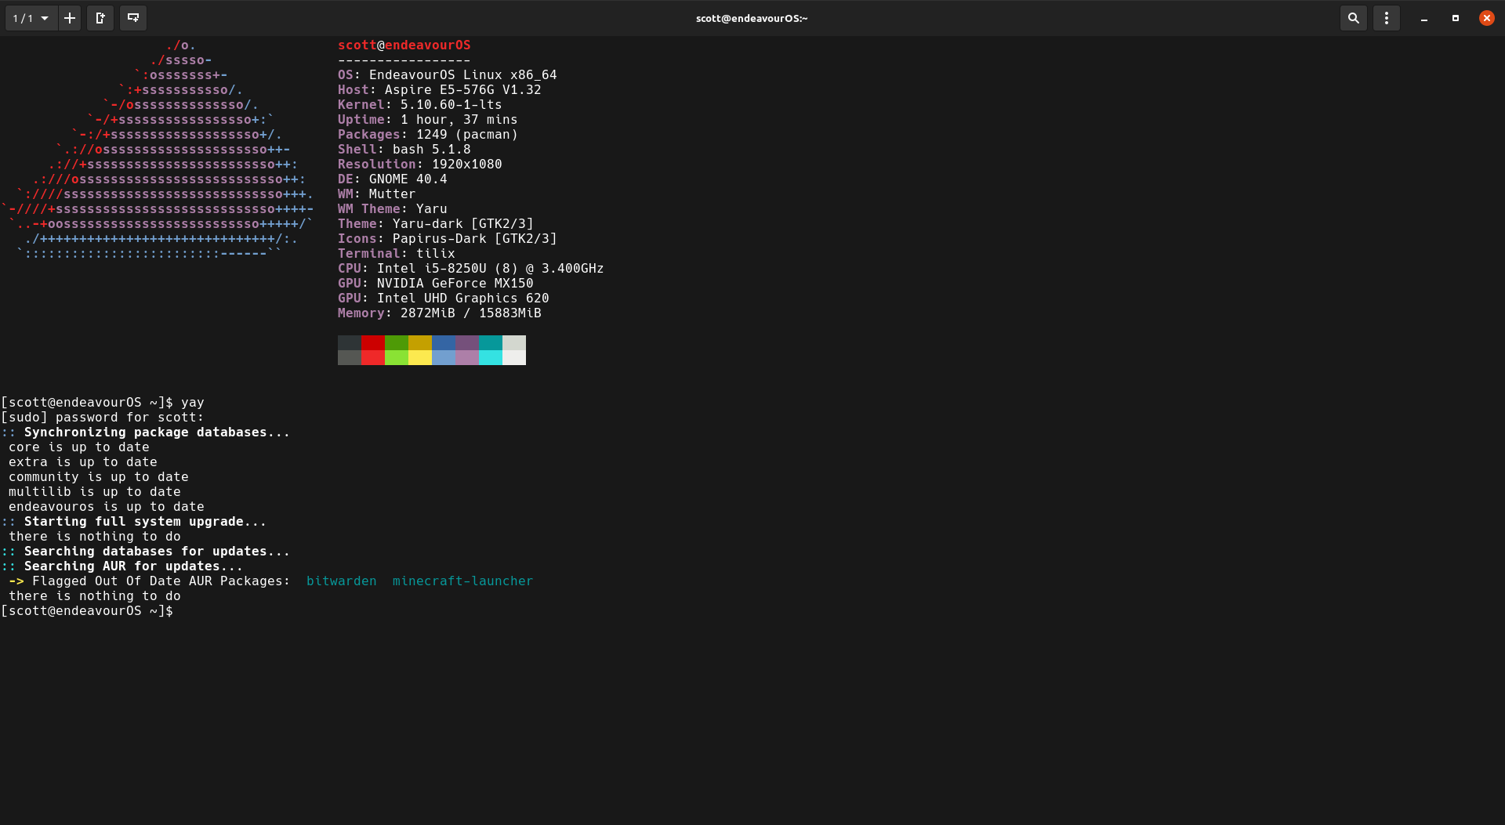Click the 'WM: Mutter' line
Screen dimensions: 1505x825
click(x=377, y=194)
